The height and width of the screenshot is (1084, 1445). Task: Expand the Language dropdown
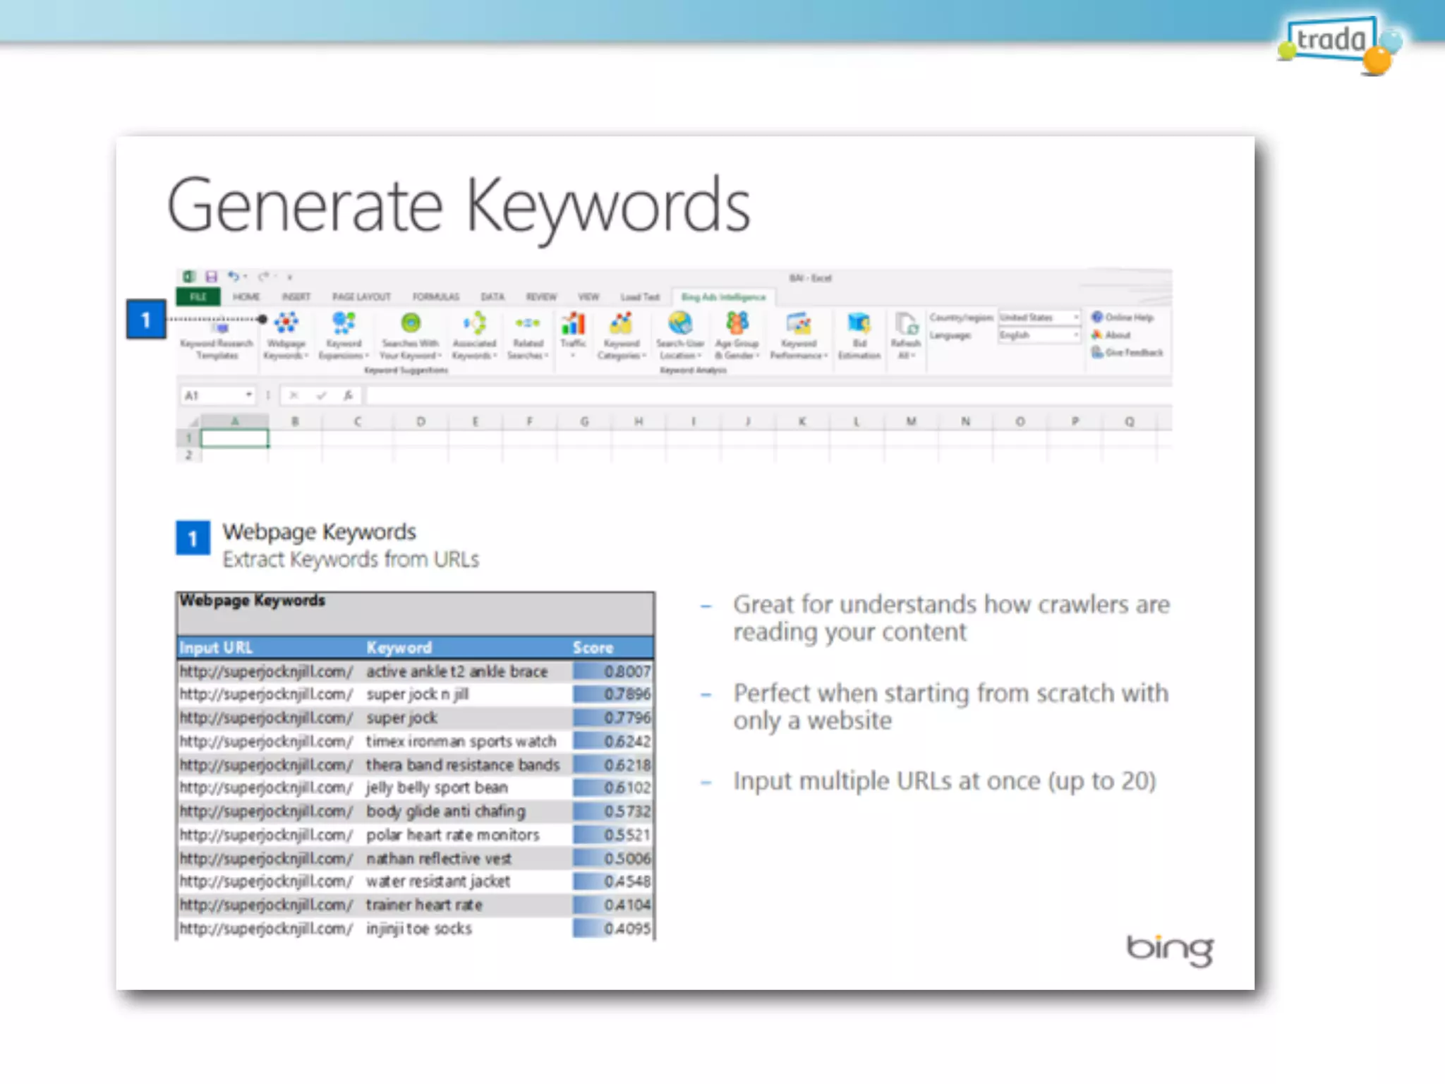[x=1075, y=335]
